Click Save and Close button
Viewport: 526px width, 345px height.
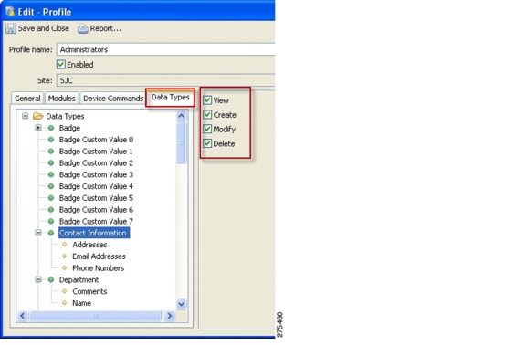coord(37,28)
